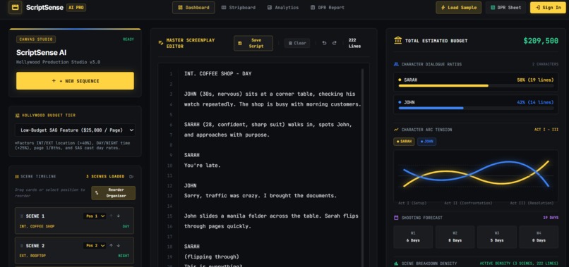The image size is (569, 267).
Task: Toggle the SARAH arc legend chip
Action: coord(404,142)
